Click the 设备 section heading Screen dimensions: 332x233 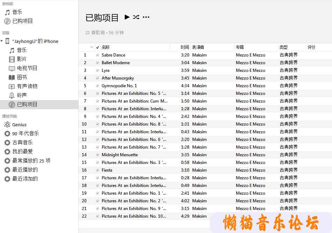6,33
